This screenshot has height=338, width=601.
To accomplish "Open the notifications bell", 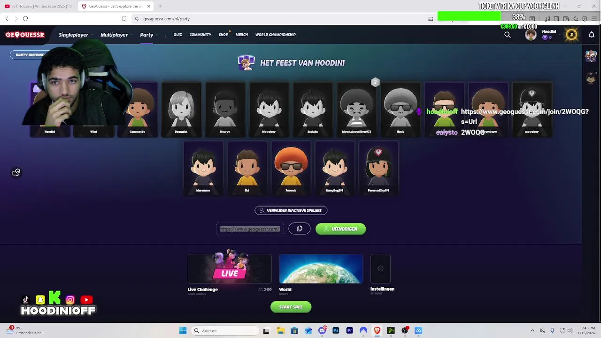I will point(592,35).
